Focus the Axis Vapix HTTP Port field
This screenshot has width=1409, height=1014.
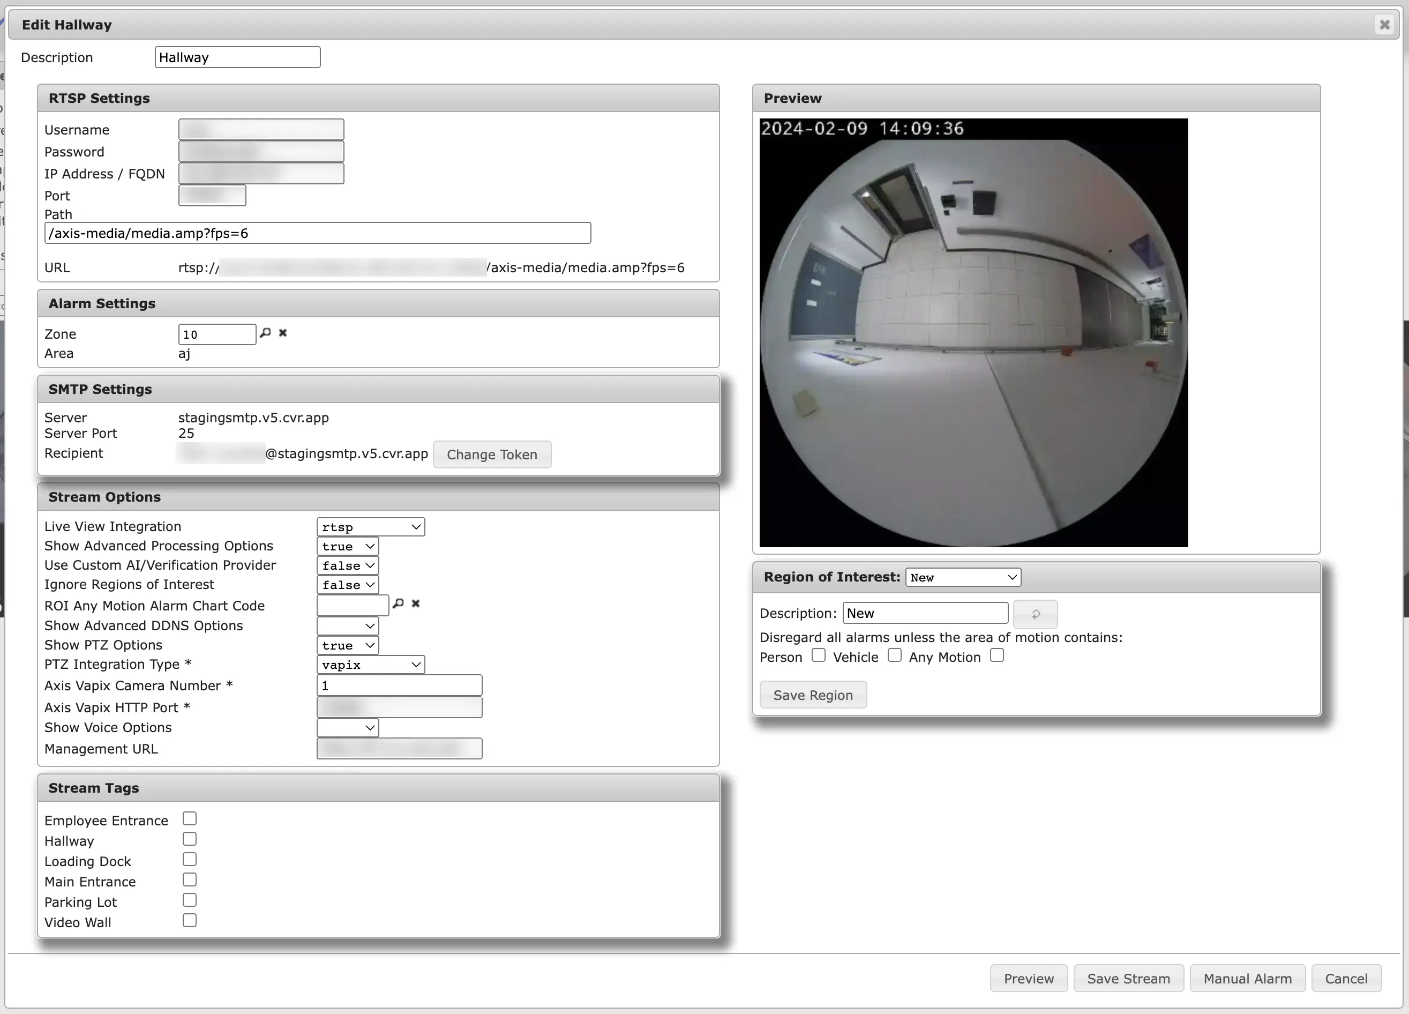pos(399,707)
